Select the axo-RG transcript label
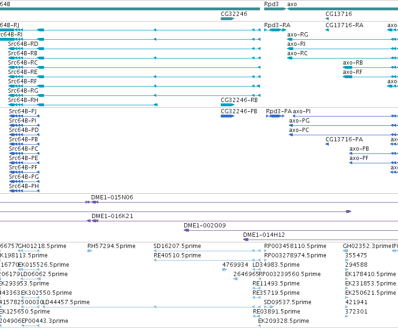Image resolution: width=398 pixels, height=328 pixels. click(x=297, y=35)
